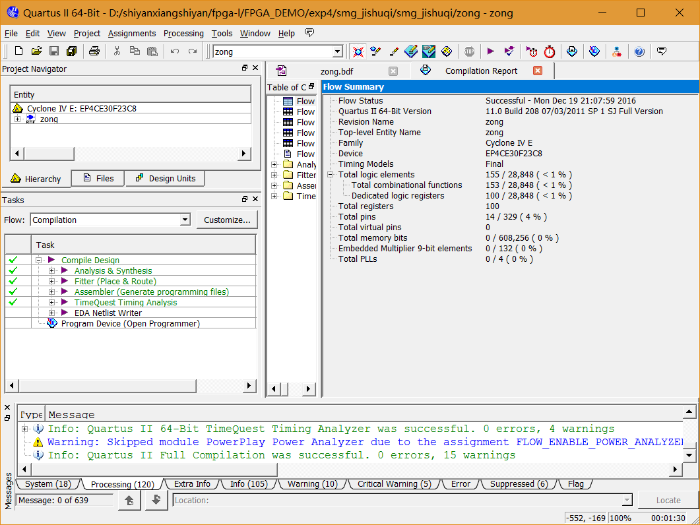Go to previous message with up arrow
The width and height of the screenshot is (700, 525).
pos(129,500)
